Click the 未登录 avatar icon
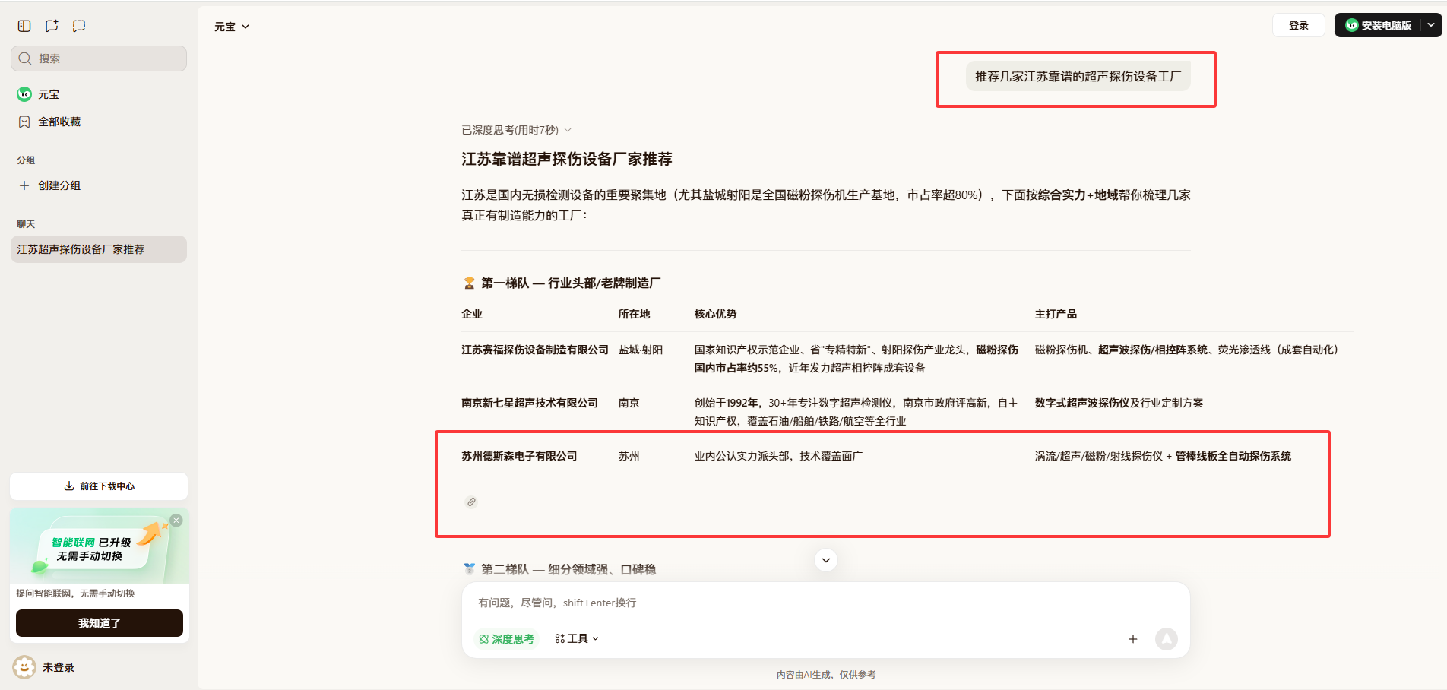1447x690 pixels. (x=24, y=667)
